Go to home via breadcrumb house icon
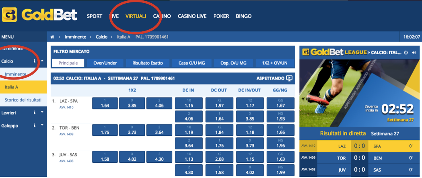Image resolution: width=422 pixels, height=178 pixels. (x=52, y=37)
